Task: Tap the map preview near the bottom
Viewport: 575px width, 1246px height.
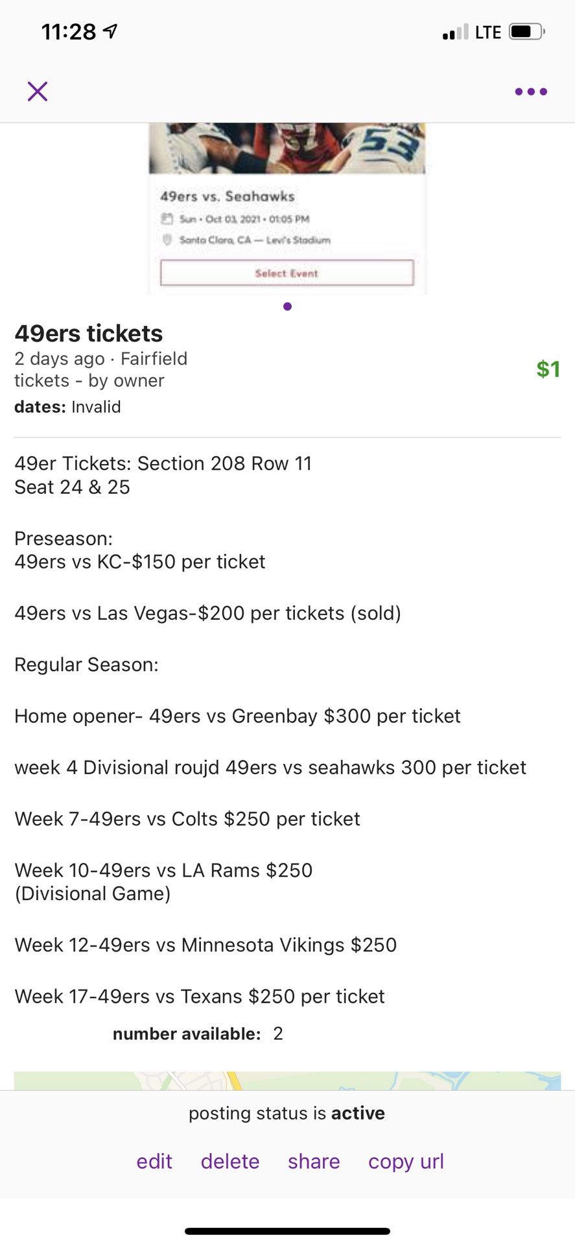Action: (287, 1077)
